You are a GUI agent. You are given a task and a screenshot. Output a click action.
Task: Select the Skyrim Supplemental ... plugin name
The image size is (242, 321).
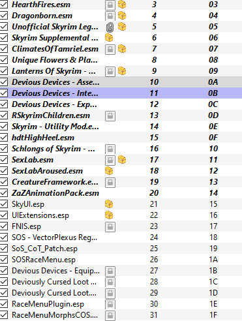pyautogui.click(x=55, y=38)
